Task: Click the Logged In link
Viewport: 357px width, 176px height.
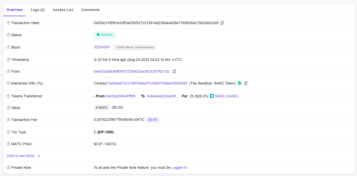Action: click(x=179, y=168)
